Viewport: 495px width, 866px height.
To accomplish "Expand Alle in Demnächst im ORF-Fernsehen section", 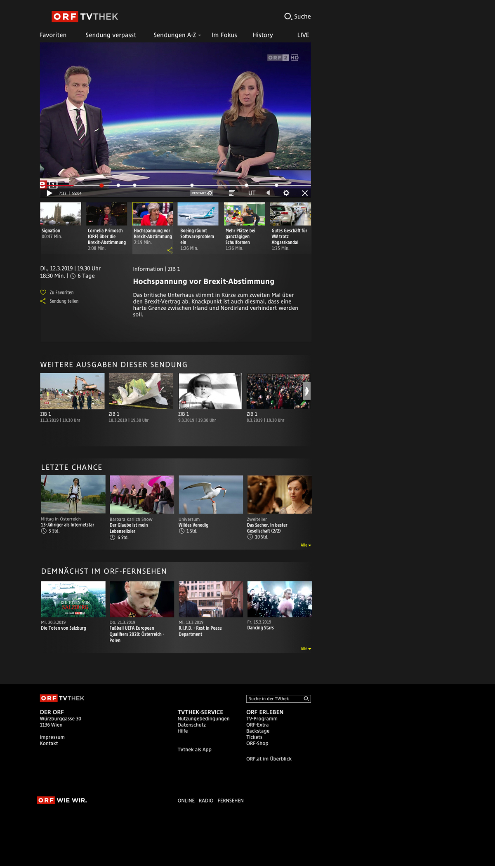I will (x=306, y=649).
